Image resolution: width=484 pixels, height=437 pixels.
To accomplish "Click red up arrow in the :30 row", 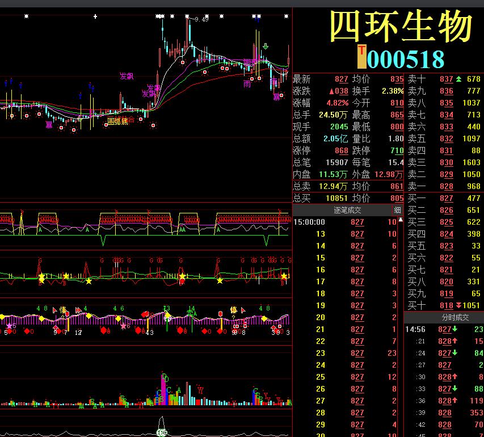I will 454,377.
